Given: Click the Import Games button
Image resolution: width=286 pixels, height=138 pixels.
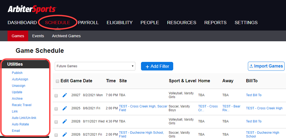Looking at the screenshot, I should [266, 66].
